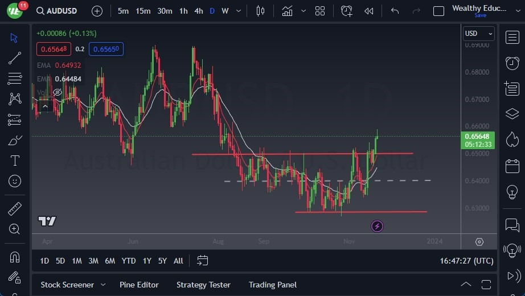525x296 pixels.
Task: Switch to the 4h timeframe
Action: click(x=199, y=11)
